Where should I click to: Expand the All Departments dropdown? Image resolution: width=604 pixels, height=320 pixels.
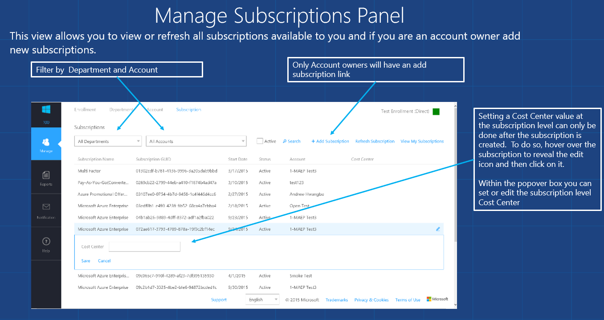108,141
